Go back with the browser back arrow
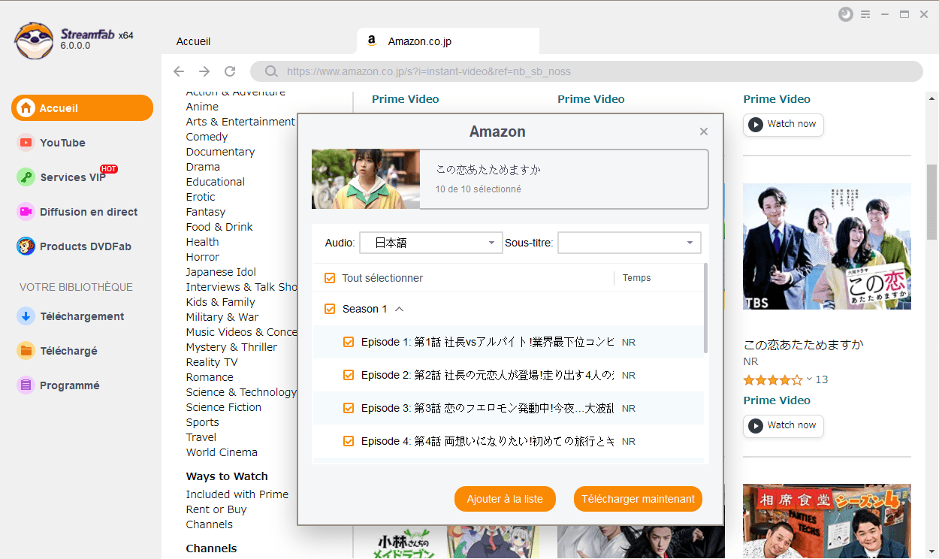The height and width of the screenshot is (559, 939). 178,71
